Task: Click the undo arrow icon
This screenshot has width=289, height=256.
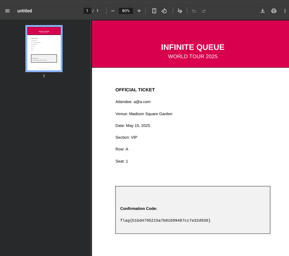Action: [x=194, y=11]
